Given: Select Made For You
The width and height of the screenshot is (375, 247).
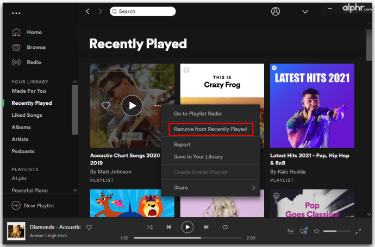Looking at the screenshot, I should (x=29, y=91).
